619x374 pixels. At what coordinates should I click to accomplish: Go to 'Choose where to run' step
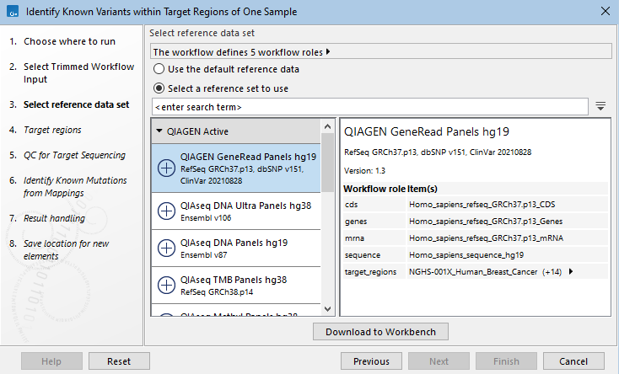click(69, 41)
